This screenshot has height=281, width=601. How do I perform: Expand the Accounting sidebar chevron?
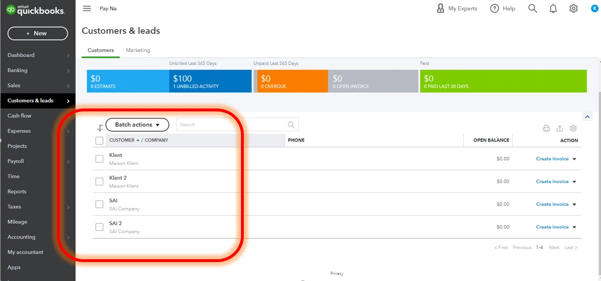pos(68,237)
